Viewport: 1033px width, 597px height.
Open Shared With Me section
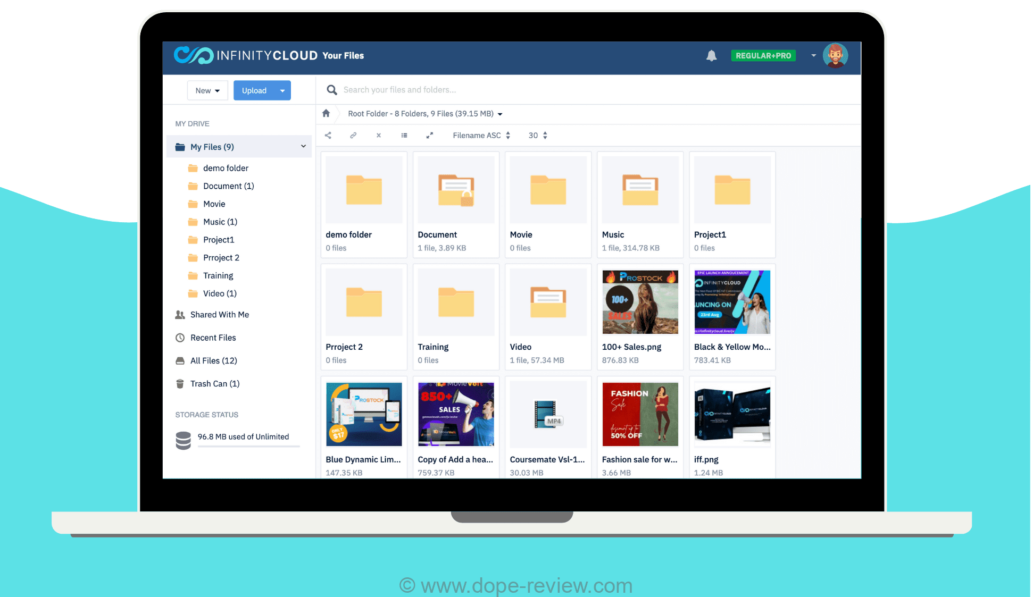(219, 315)
